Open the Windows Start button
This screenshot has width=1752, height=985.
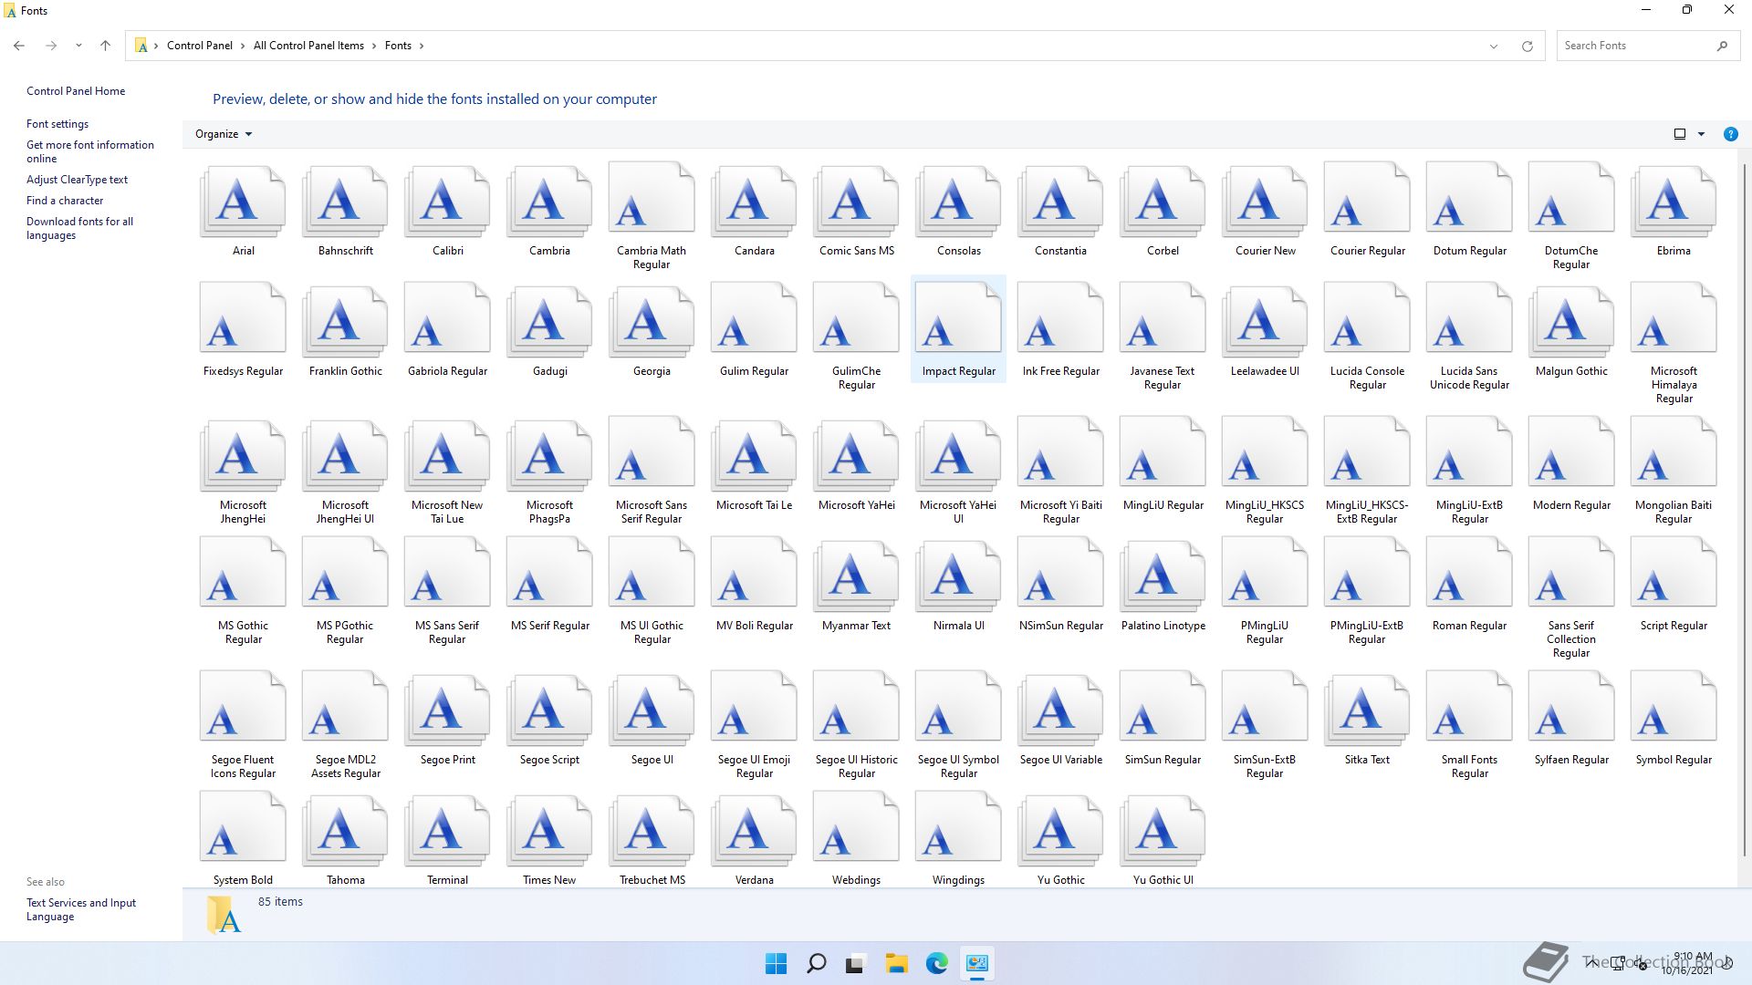(776, 963)
